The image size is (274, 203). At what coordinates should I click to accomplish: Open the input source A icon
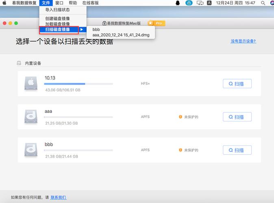tap(209, 3)
